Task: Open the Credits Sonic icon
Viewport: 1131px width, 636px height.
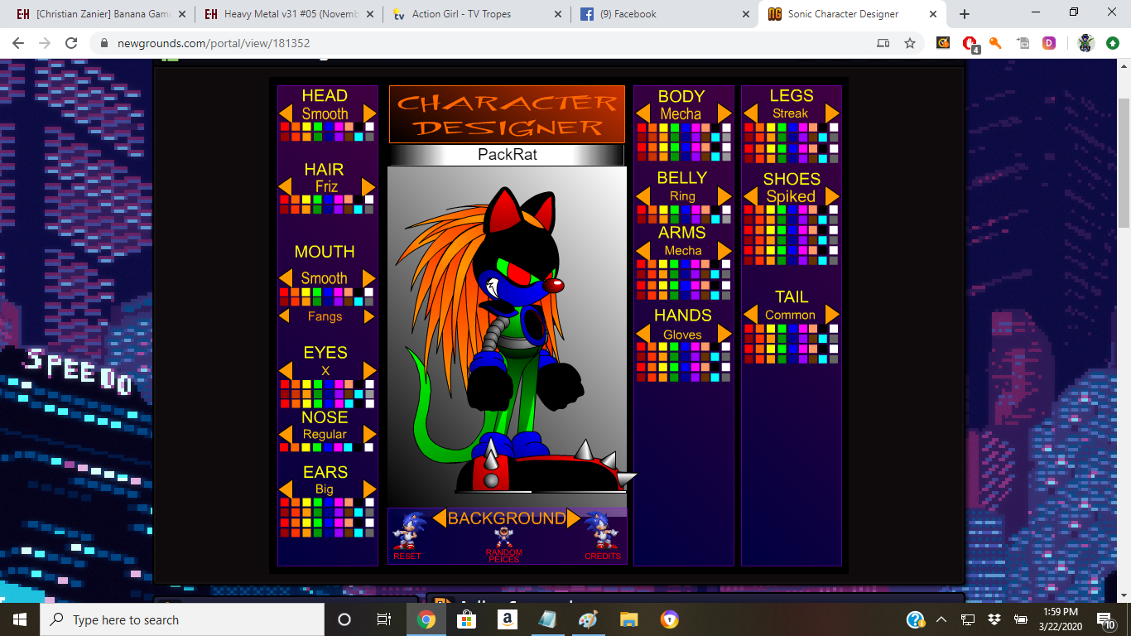Action: point(602,532)
